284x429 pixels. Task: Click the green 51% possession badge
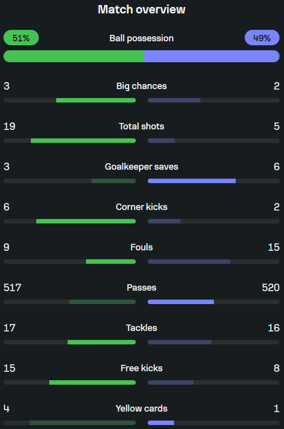21,38
